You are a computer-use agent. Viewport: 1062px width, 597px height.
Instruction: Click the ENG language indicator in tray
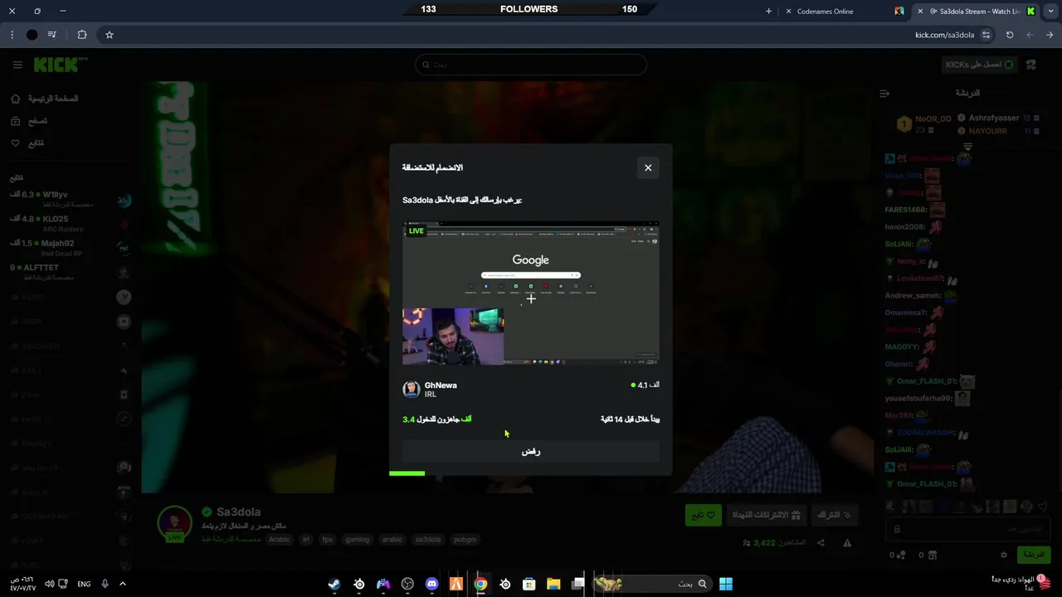[x=84, y=584]
